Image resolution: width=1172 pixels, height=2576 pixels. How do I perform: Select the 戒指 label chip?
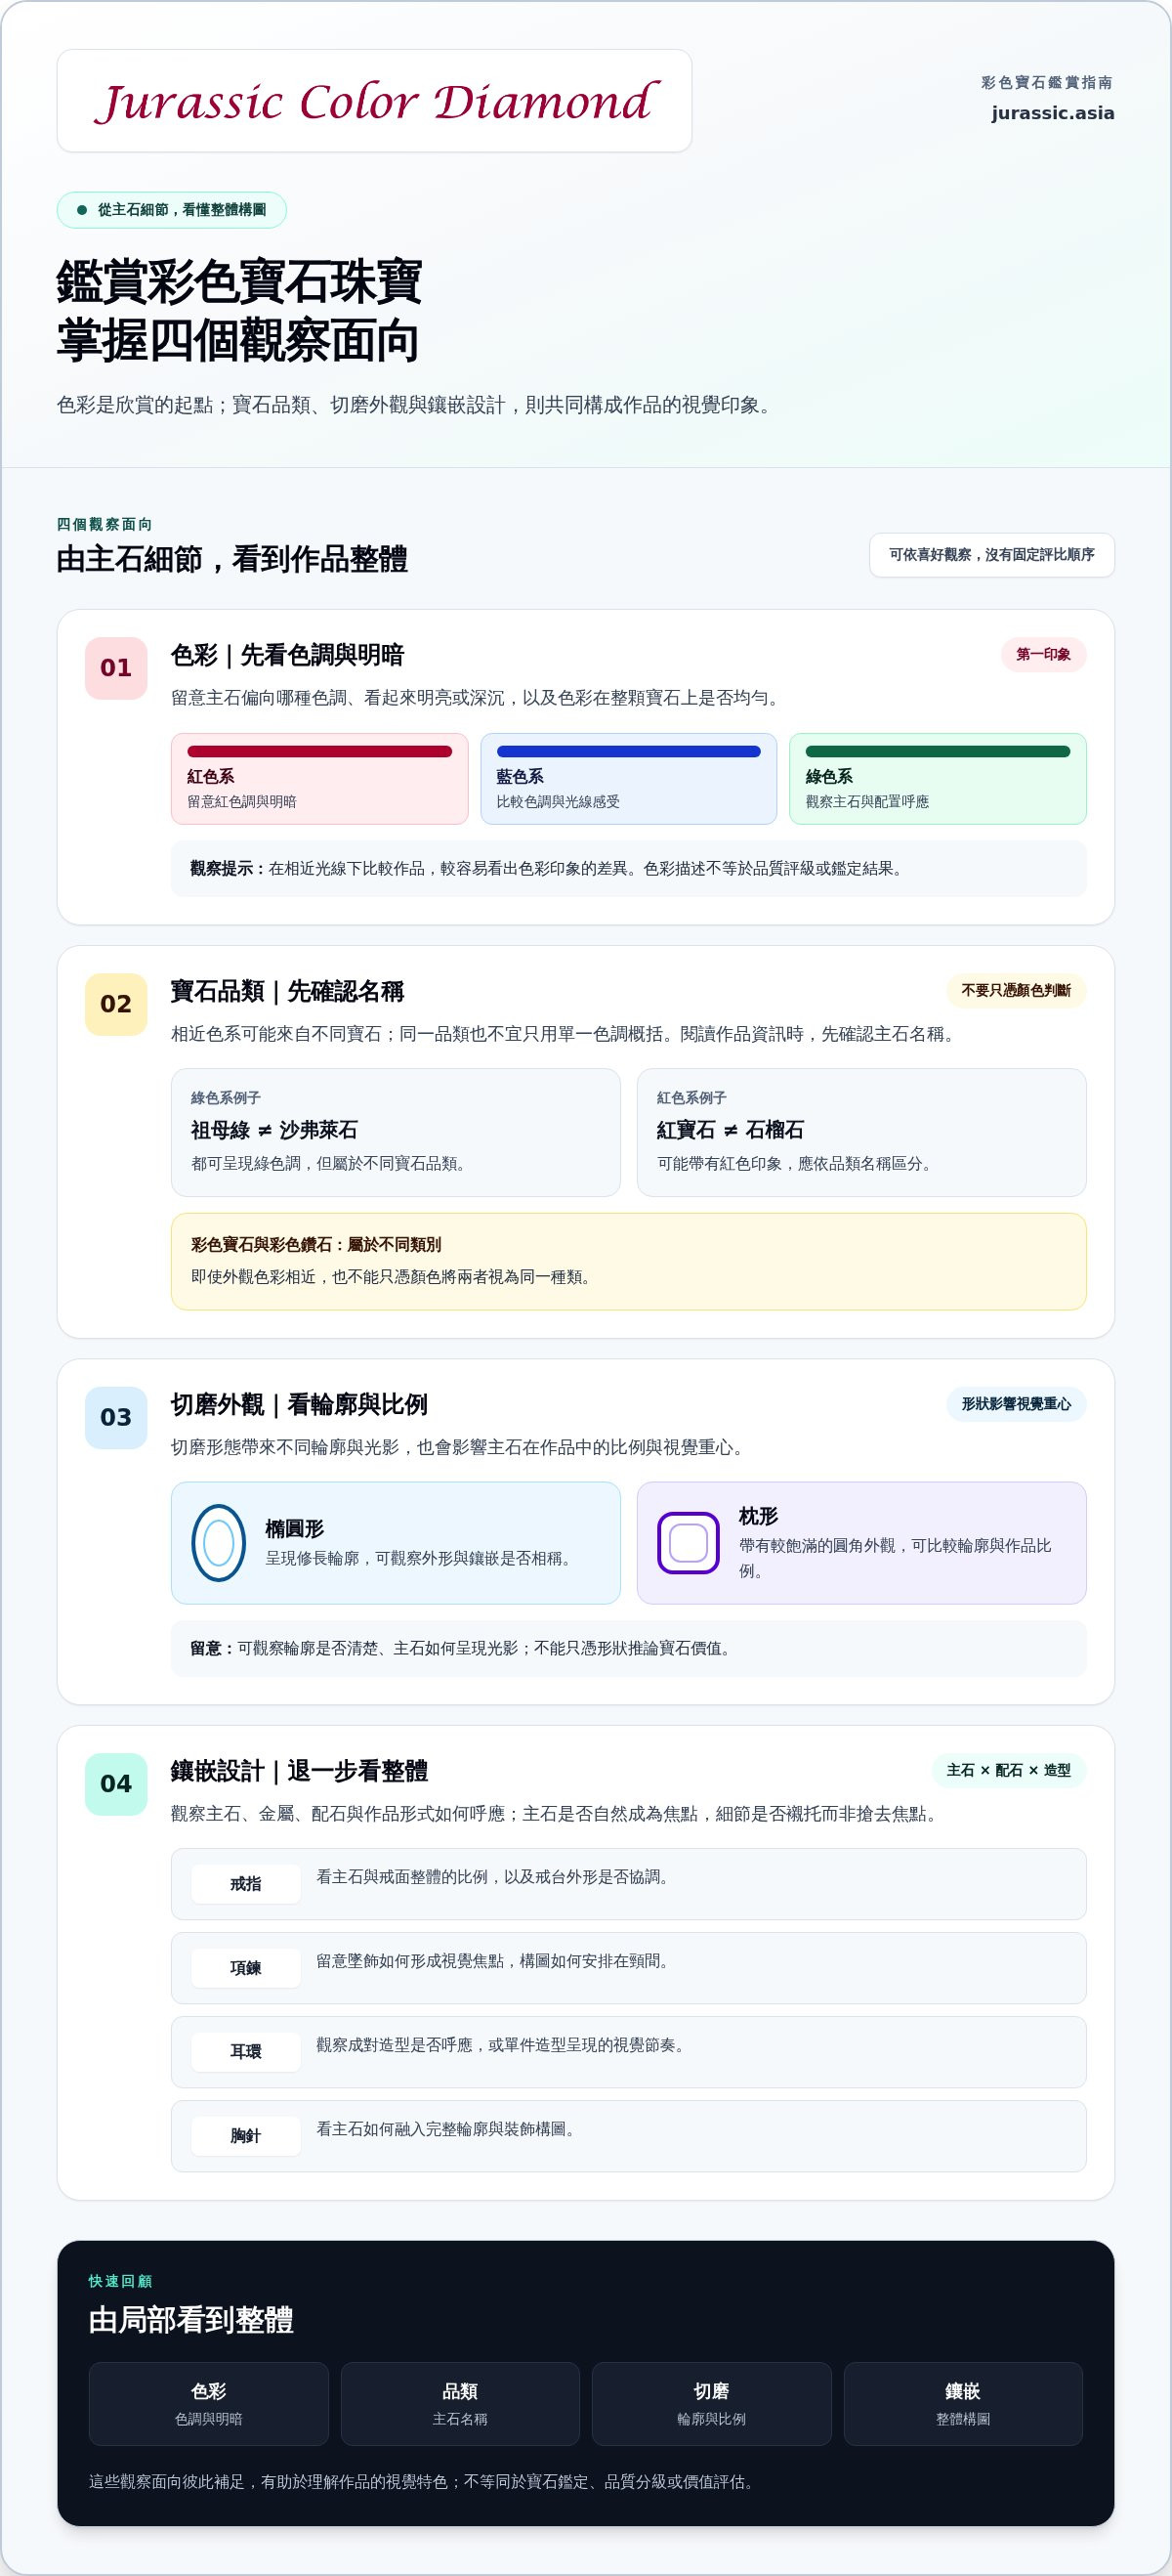[x=246, y=1884]
